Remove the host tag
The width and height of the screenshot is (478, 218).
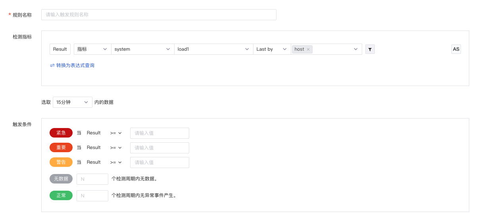(308, 50)
